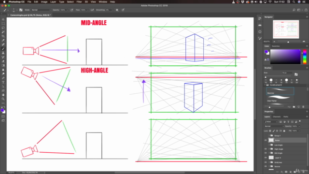Image resolution: width=309 pixels, height=174 pixels.
Task: Switch to the Channels tab
Action: click(277, 117)
